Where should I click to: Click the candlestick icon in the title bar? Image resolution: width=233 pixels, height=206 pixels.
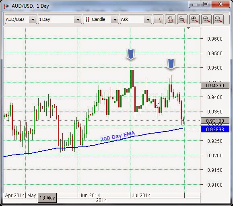(x=6, y=6)
